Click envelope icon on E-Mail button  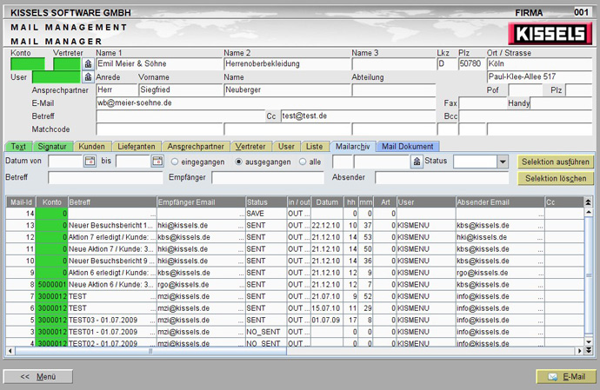pos(552,377)
